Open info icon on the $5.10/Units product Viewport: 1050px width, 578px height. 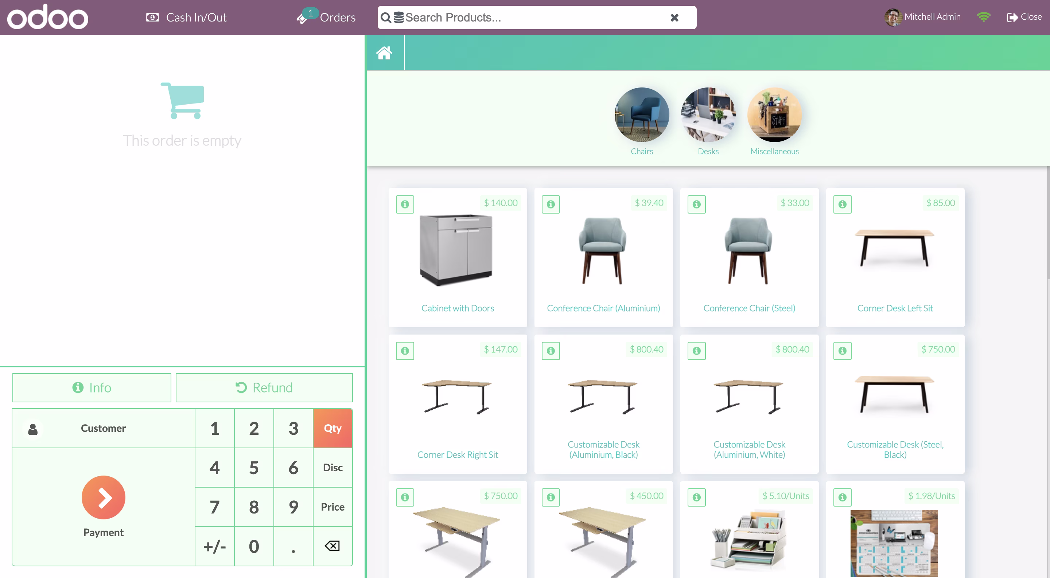click(697, 497)
